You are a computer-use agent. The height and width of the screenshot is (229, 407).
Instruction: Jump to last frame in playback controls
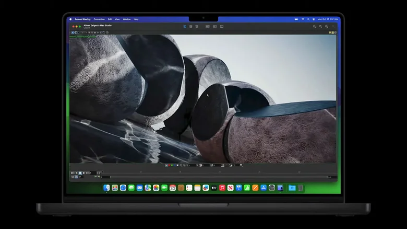(x=88, y=173)
